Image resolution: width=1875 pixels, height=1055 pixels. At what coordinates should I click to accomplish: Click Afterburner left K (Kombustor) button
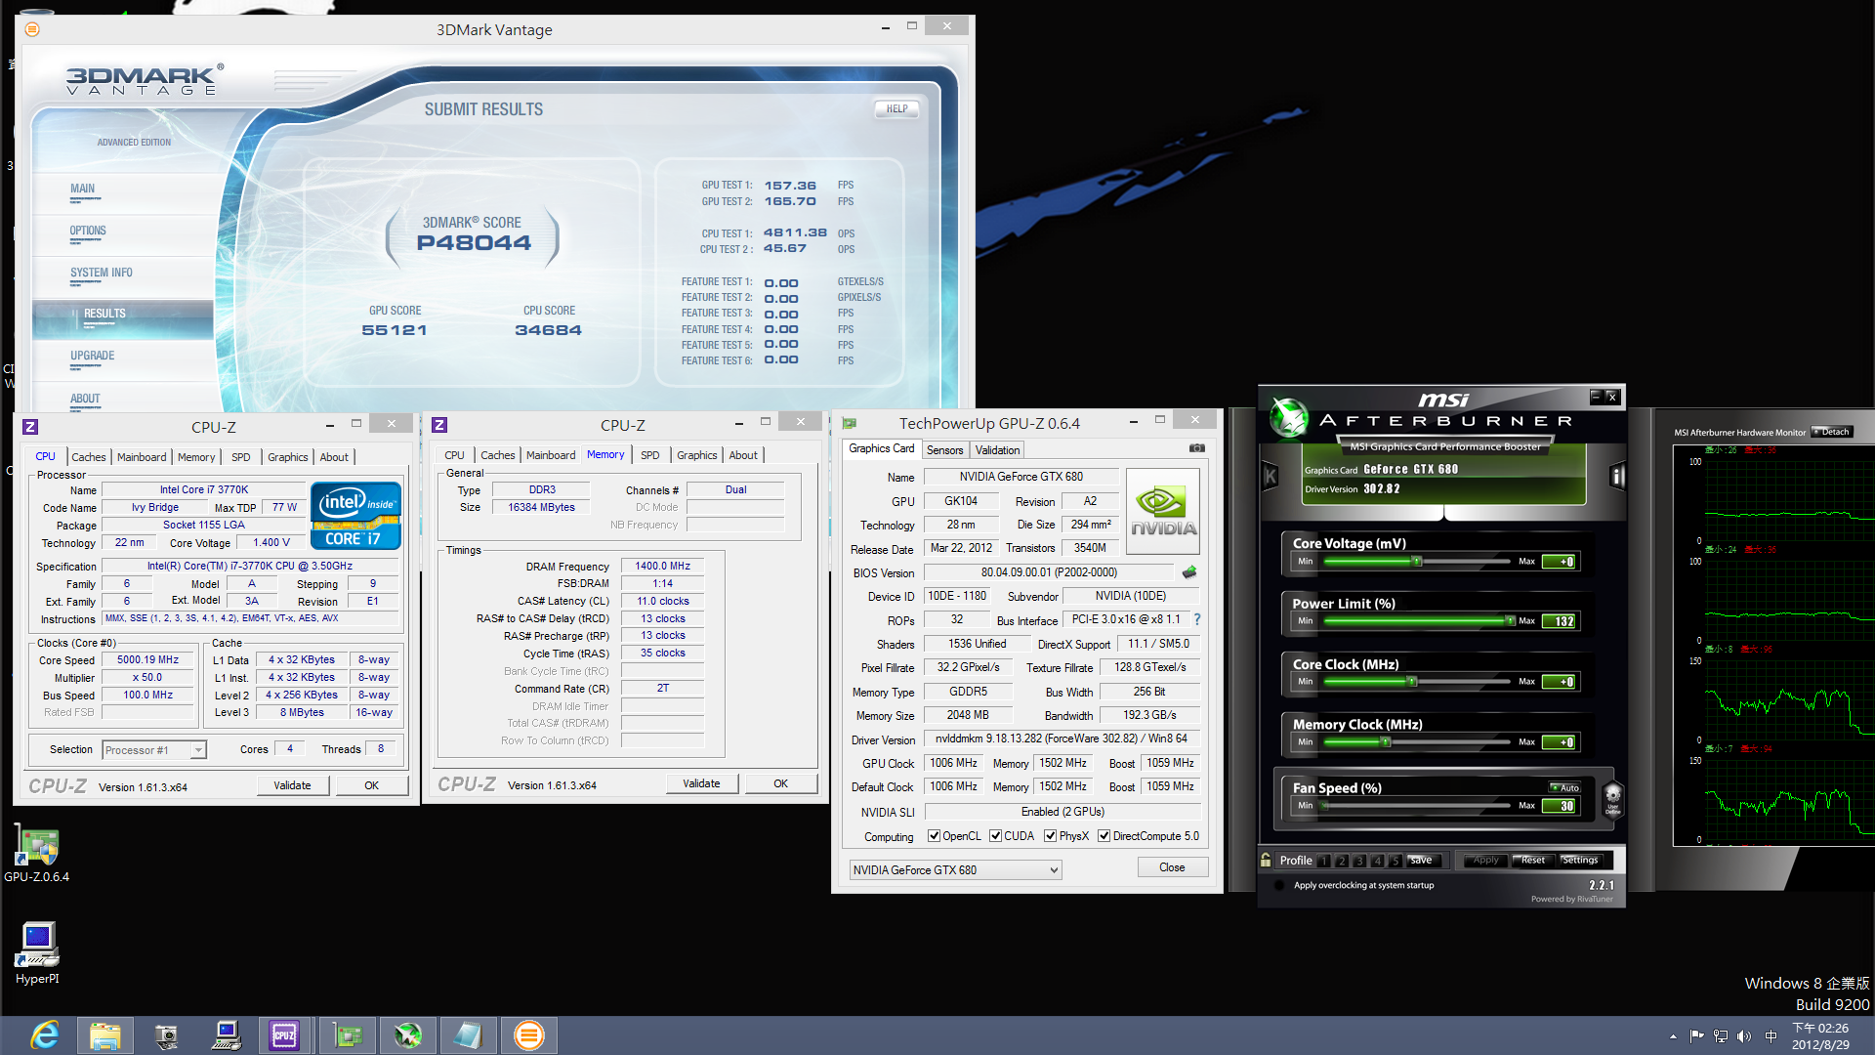1271,476
